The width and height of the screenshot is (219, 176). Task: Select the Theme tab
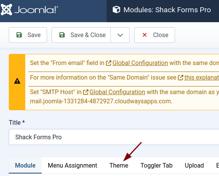point(119,165)
